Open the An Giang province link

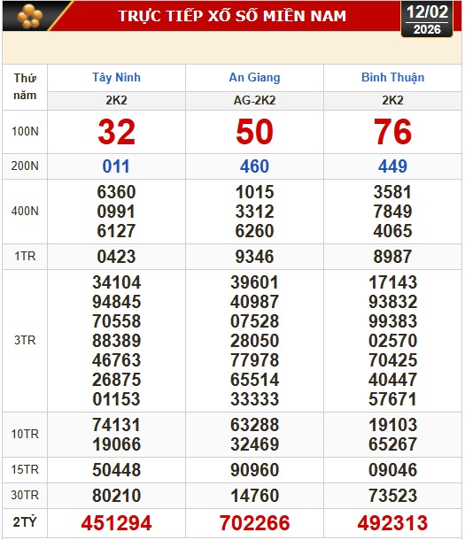pyautogui.click(x=254, y=78)
